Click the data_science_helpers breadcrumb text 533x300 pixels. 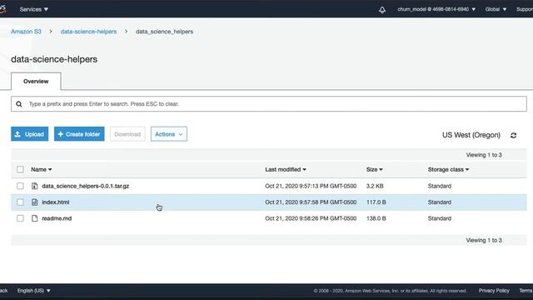[165, 32]
